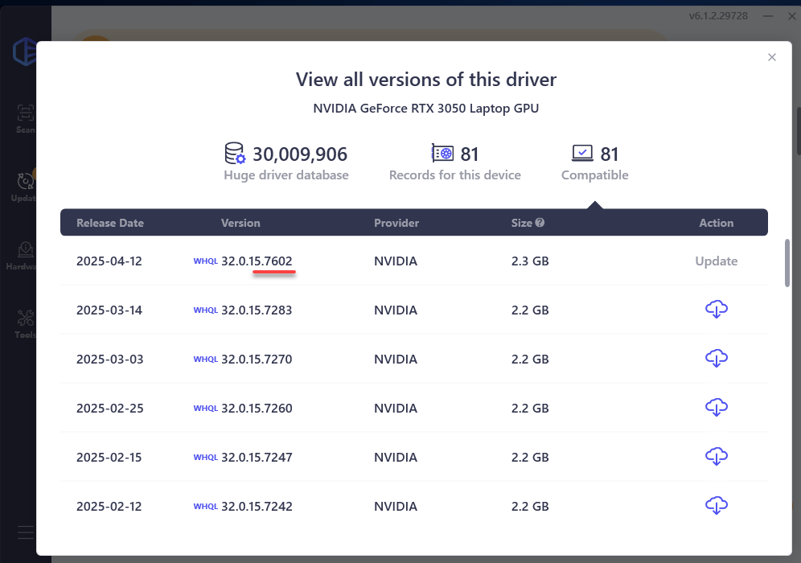Go to the Hardware sidebar section
The width and height of the screenshot is (801, 563).
26,254
